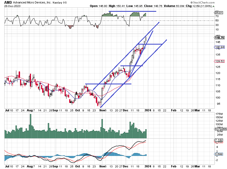227x169 pixels.
Task: Click the 2024 label under the price chart
Action: point(148,111)
